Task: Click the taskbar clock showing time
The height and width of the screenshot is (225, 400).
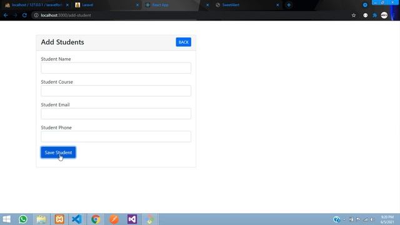Action: 387,219
